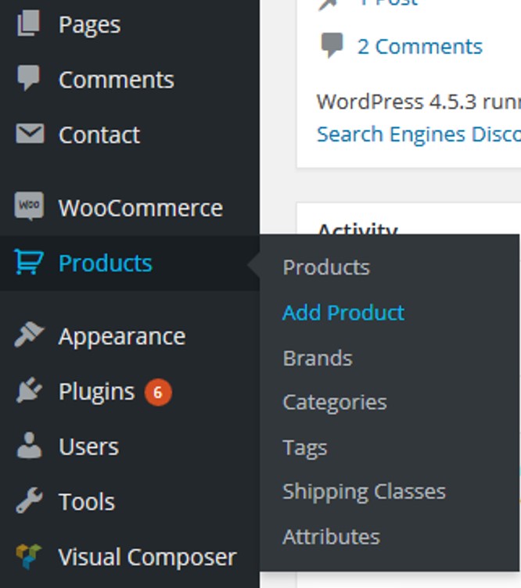Open Brands from the Products submenu
Viewport: 521px width, 588px height.
point(318,358)
